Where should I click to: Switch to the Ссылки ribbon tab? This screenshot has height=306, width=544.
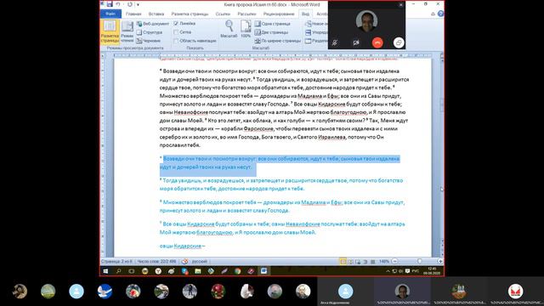tap(223, 14)
